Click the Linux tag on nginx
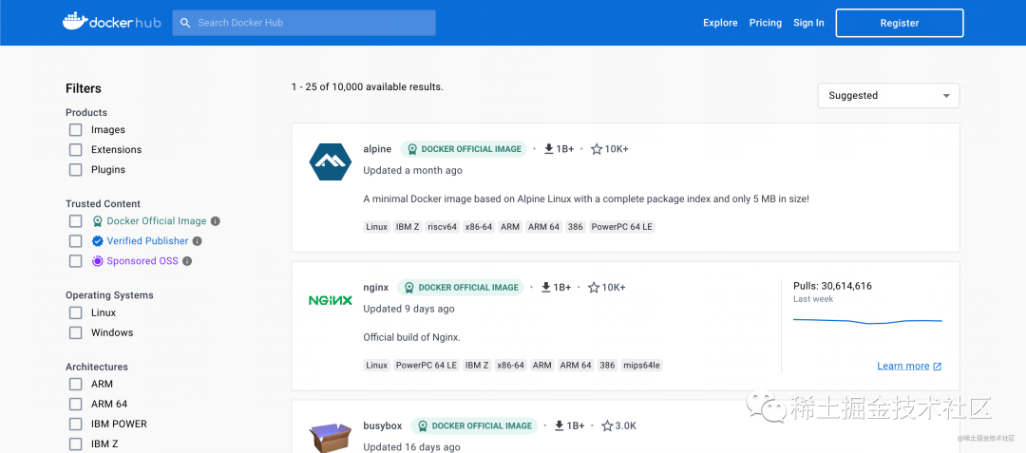 coord(377,366)
